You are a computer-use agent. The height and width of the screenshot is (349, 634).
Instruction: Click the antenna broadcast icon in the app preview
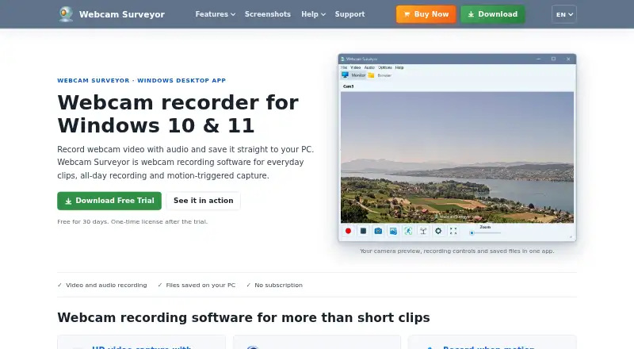click(423, 231)
